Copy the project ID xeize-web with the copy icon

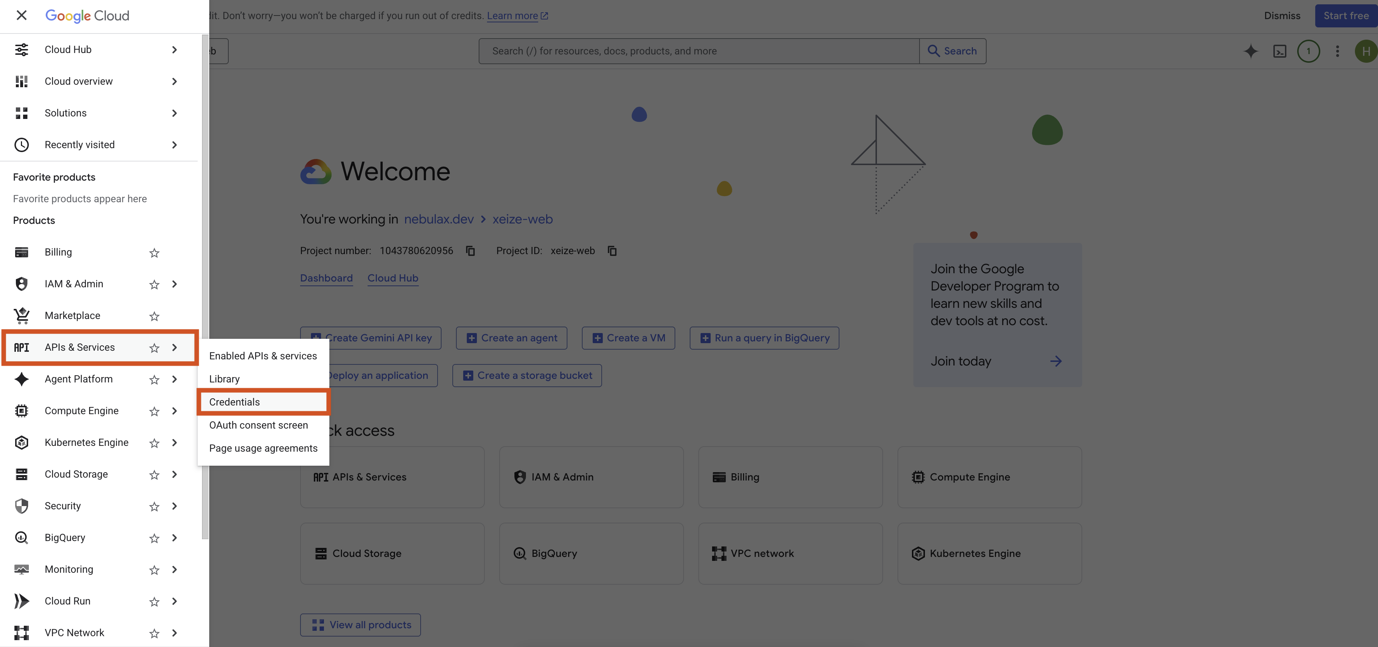[612, 251]
